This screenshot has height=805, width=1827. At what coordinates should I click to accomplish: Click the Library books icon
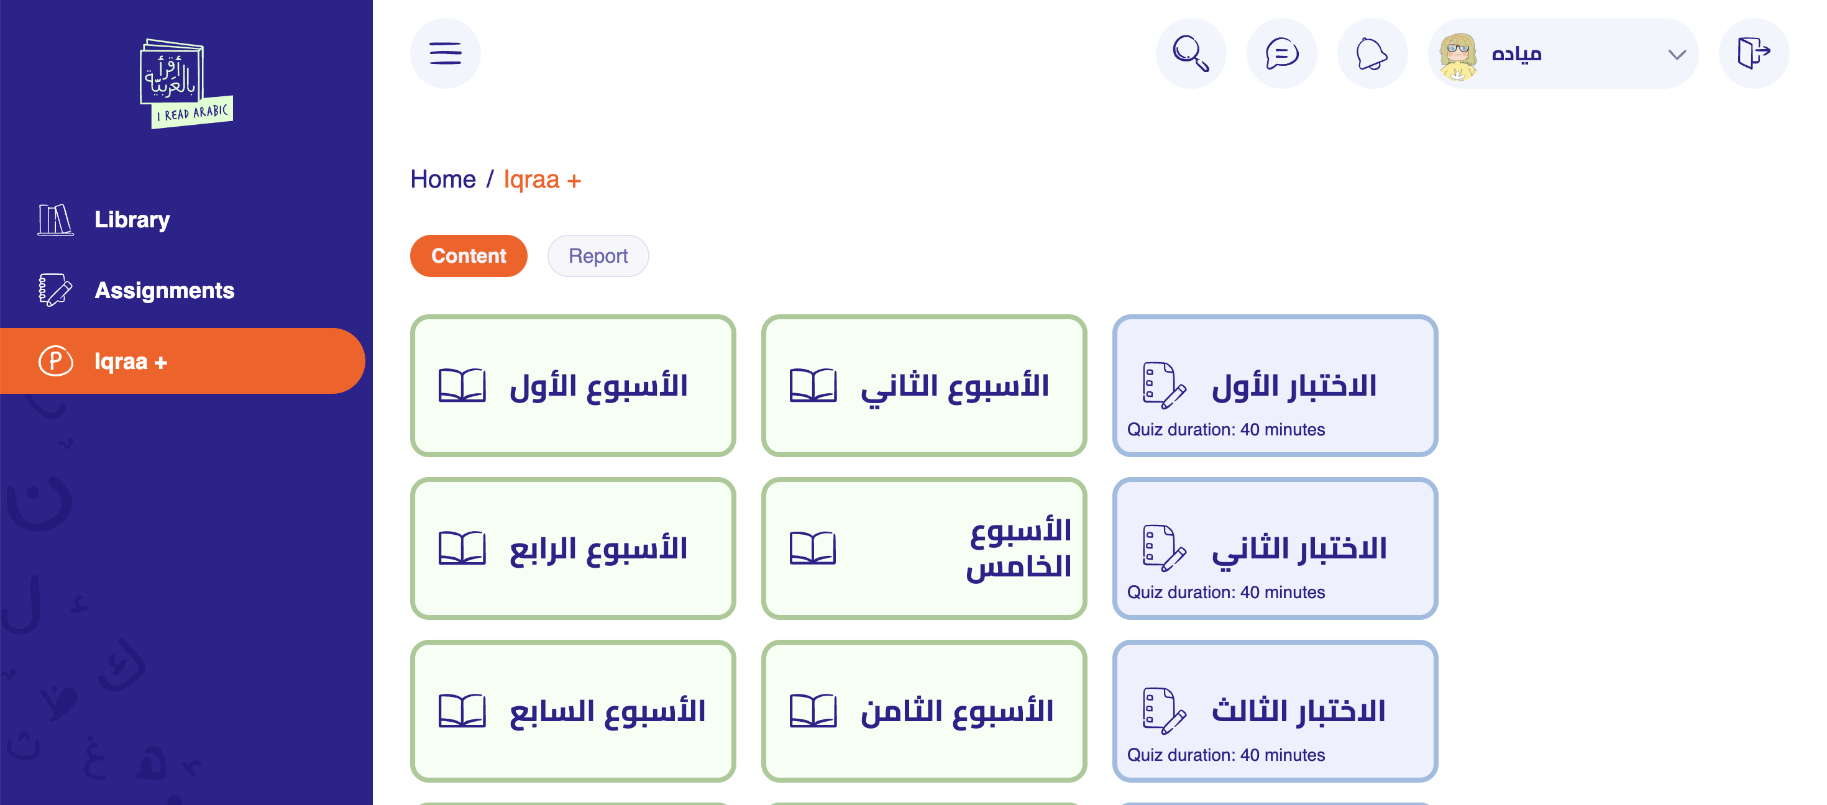click(55, 220)
